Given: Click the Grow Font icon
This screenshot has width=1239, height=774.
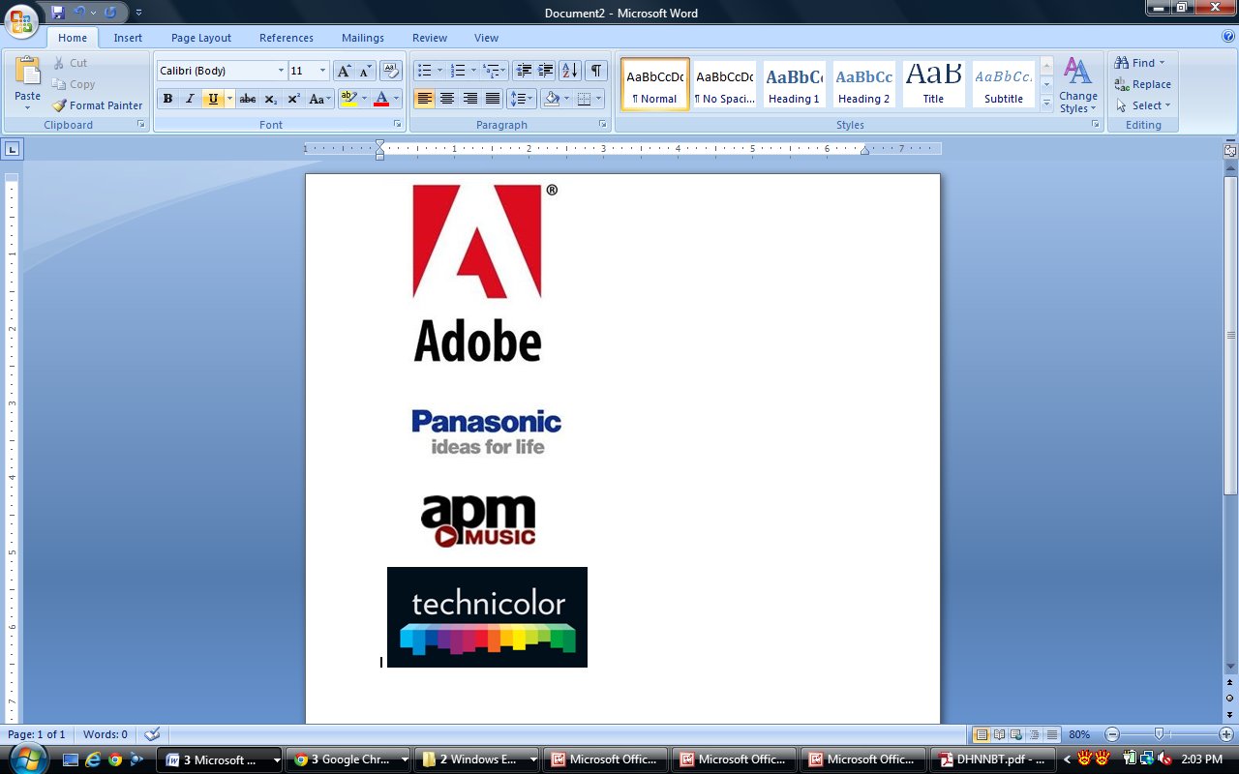Looking at the screenshot, I should pyautogui.click(x=344, y=71).
